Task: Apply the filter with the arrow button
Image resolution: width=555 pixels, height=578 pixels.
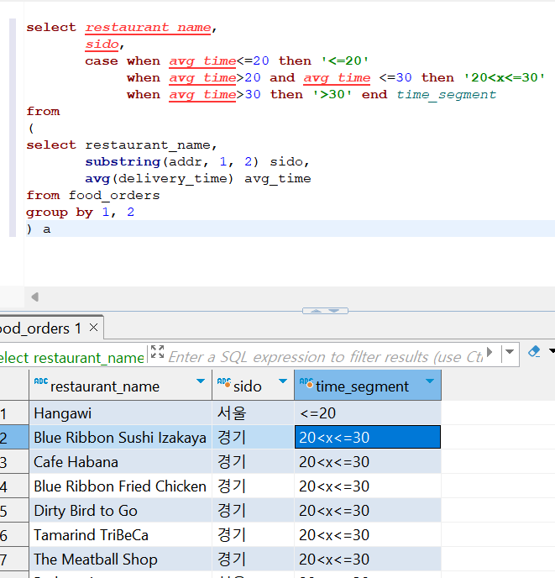Action: pos(490,352)
